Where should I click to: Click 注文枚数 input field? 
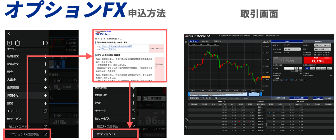coord(289,68)
